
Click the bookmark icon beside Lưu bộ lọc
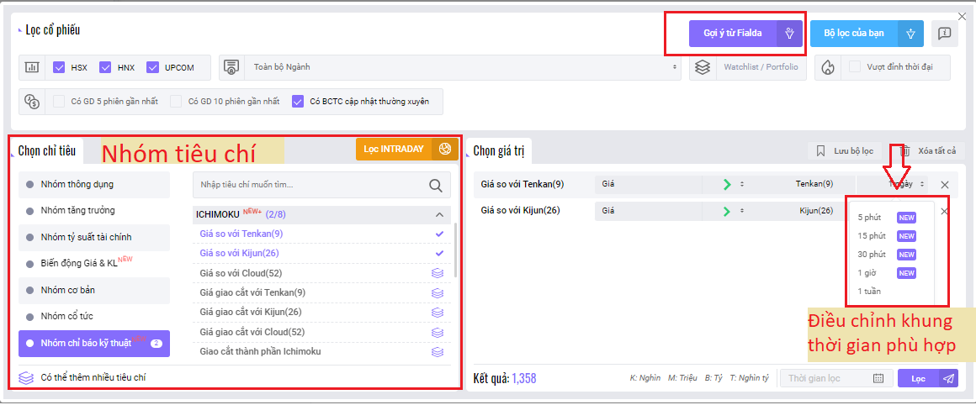click(820, 151)
